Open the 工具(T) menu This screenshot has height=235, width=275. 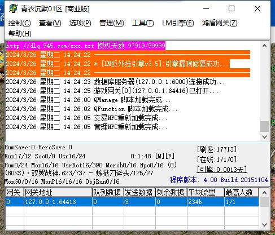point(143,23)
